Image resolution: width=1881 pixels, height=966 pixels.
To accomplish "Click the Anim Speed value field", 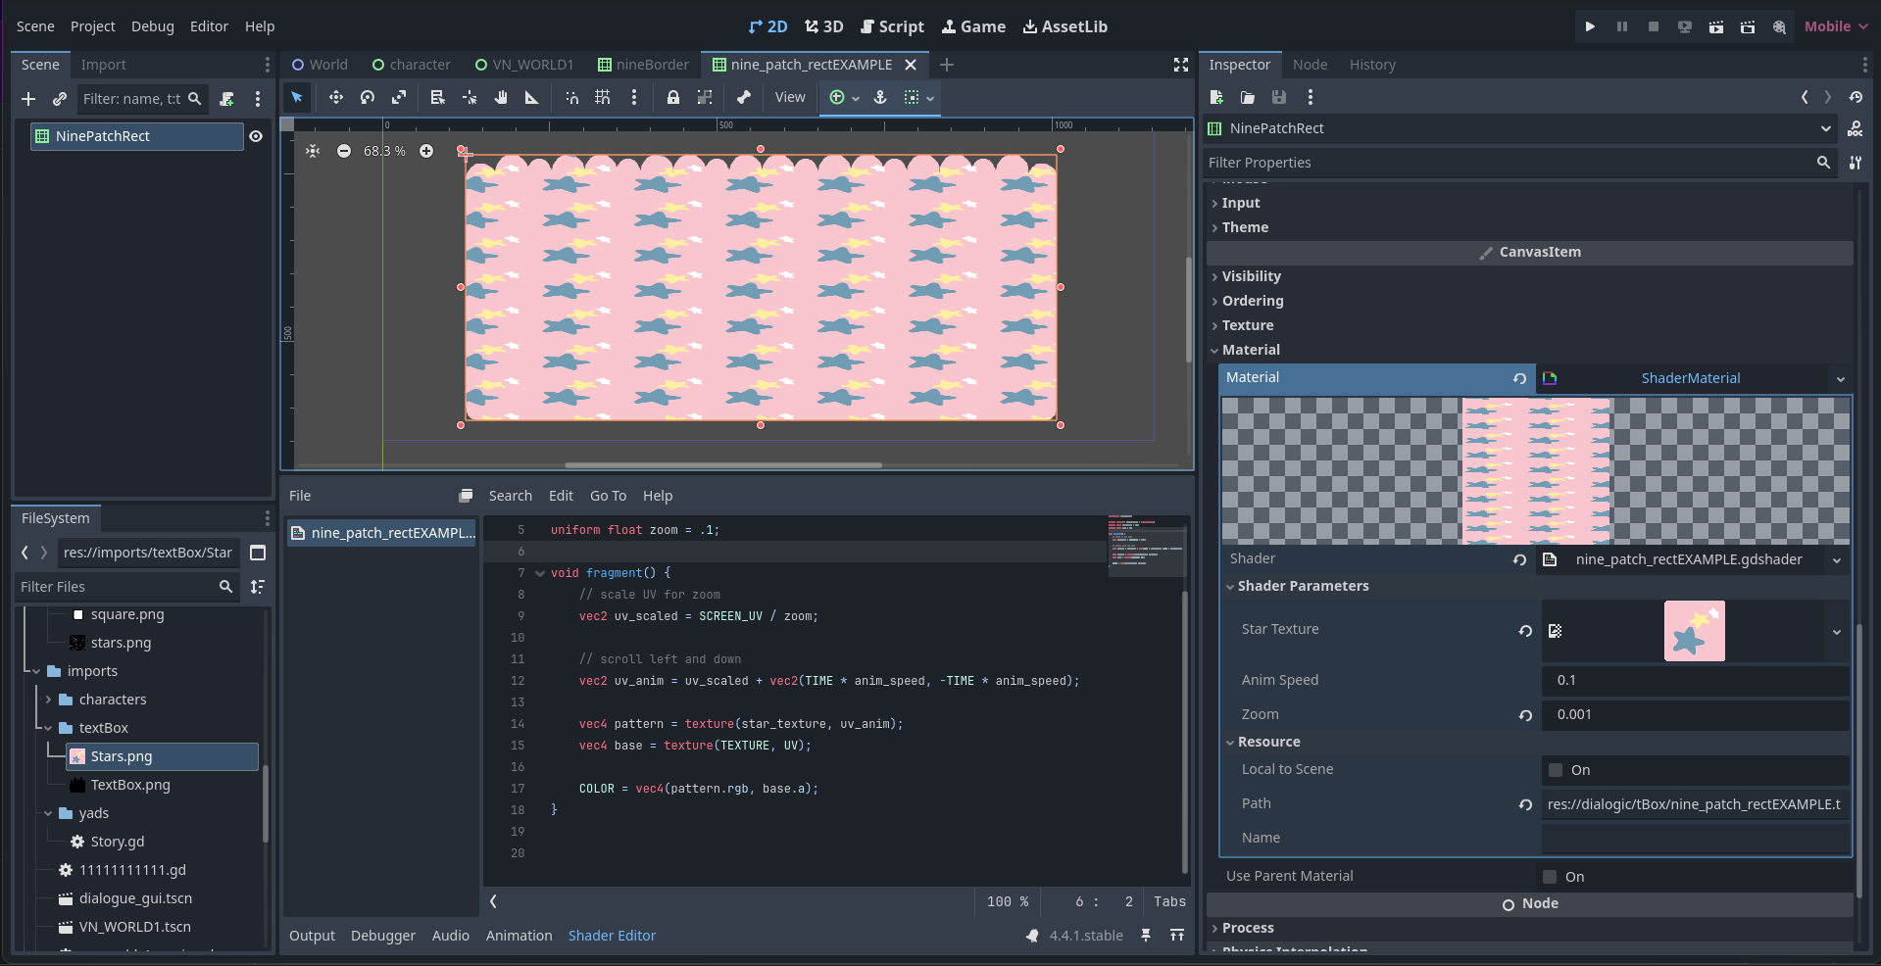I will [x=1694, y=680].
